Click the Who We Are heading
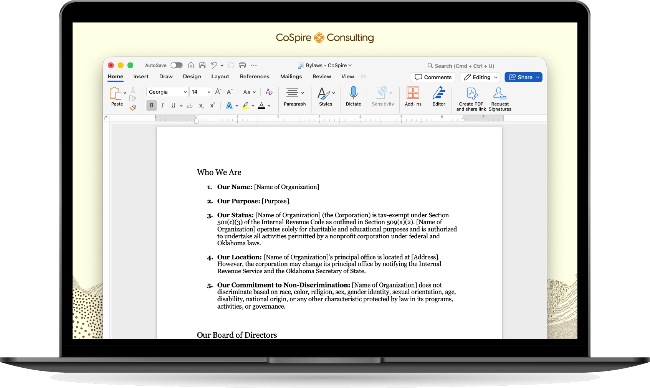 219,172
